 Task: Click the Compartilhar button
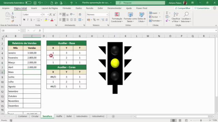pyautogui.click(x=183, y=8)
